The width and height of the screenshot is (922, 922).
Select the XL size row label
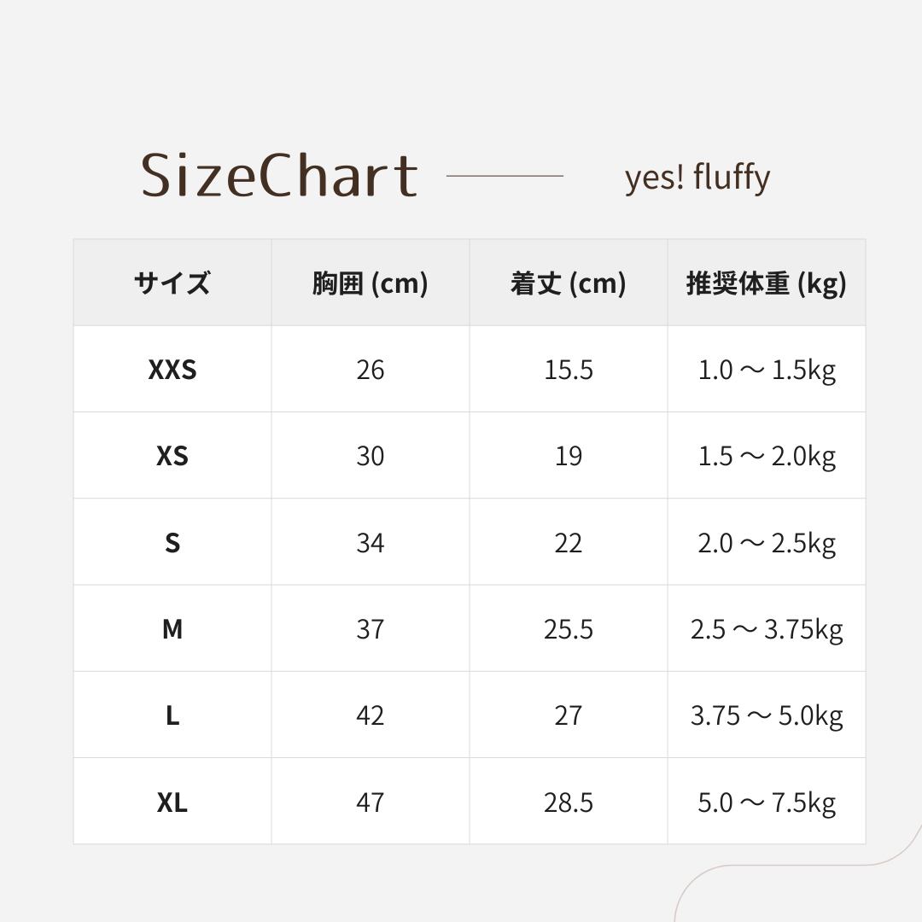pyautogui.click(x=172, y=802)
